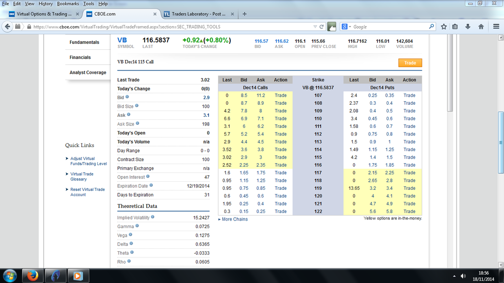Click the taskbar clock showing 18:56
504x283 pixels.
pyautogui.click(x=483, y=273)
